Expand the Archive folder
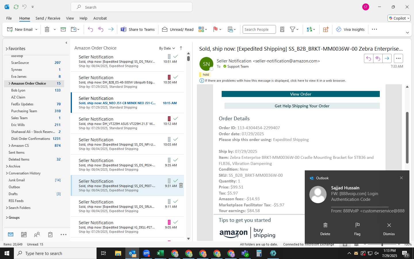 click(7, 166)
